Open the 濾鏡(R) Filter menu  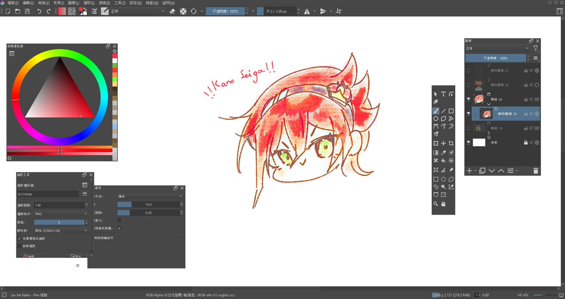coord(105,3)
